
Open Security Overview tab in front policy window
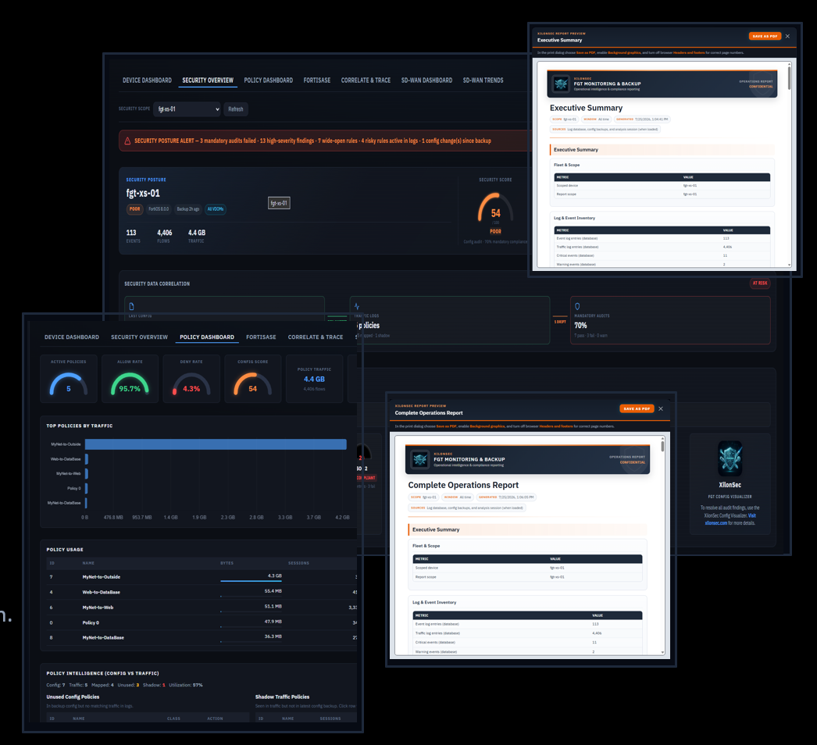(x=139, y=337)
